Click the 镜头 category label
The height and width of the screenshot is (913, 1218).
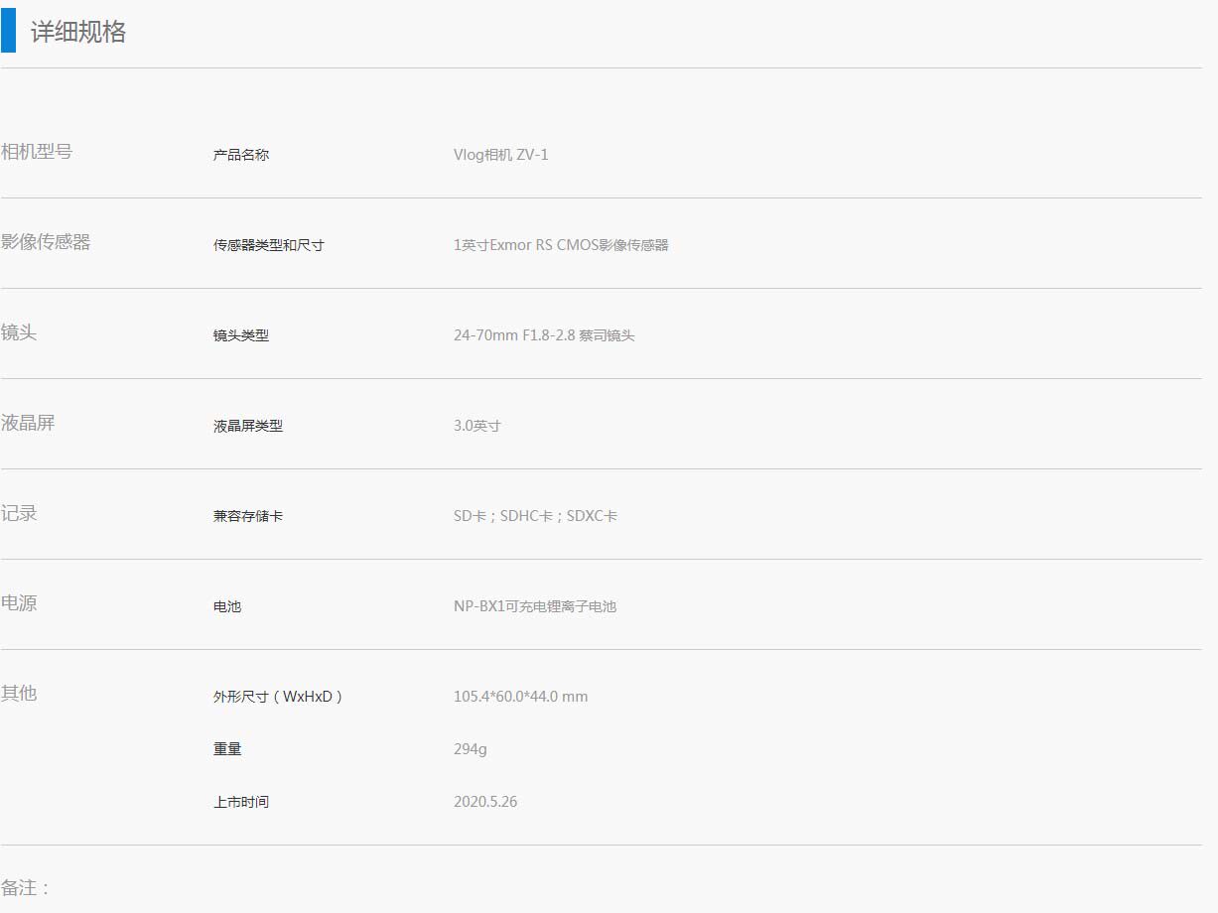click(x=19, y=332)
